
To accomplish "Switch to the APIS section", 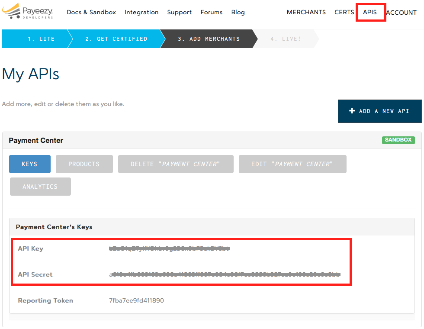I will pos(369,12).
